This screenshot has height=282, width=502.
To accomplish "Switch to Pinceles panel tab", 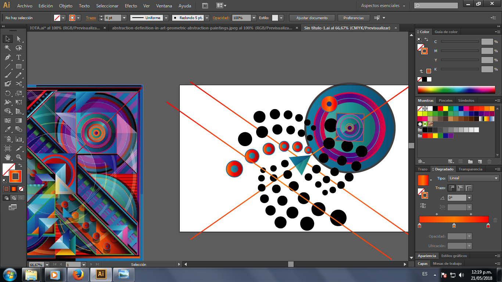I will pos(446,100).
